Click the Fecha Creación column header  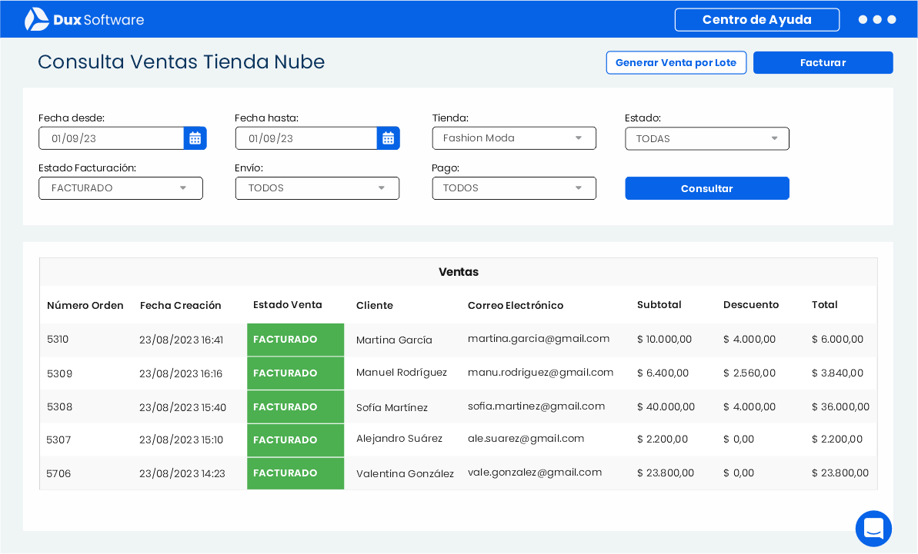click(x=180, y=305)
